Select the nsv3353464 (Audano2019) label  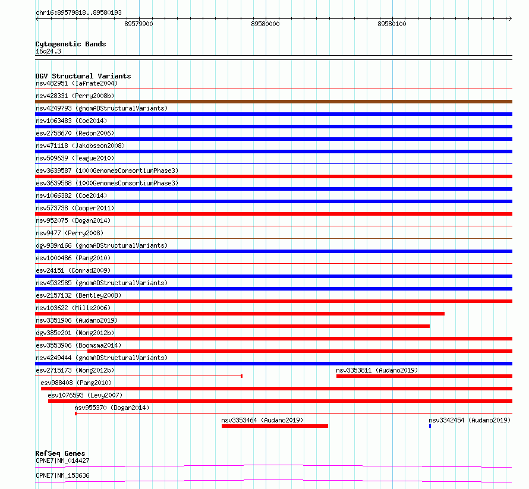(x=262, y=420)
